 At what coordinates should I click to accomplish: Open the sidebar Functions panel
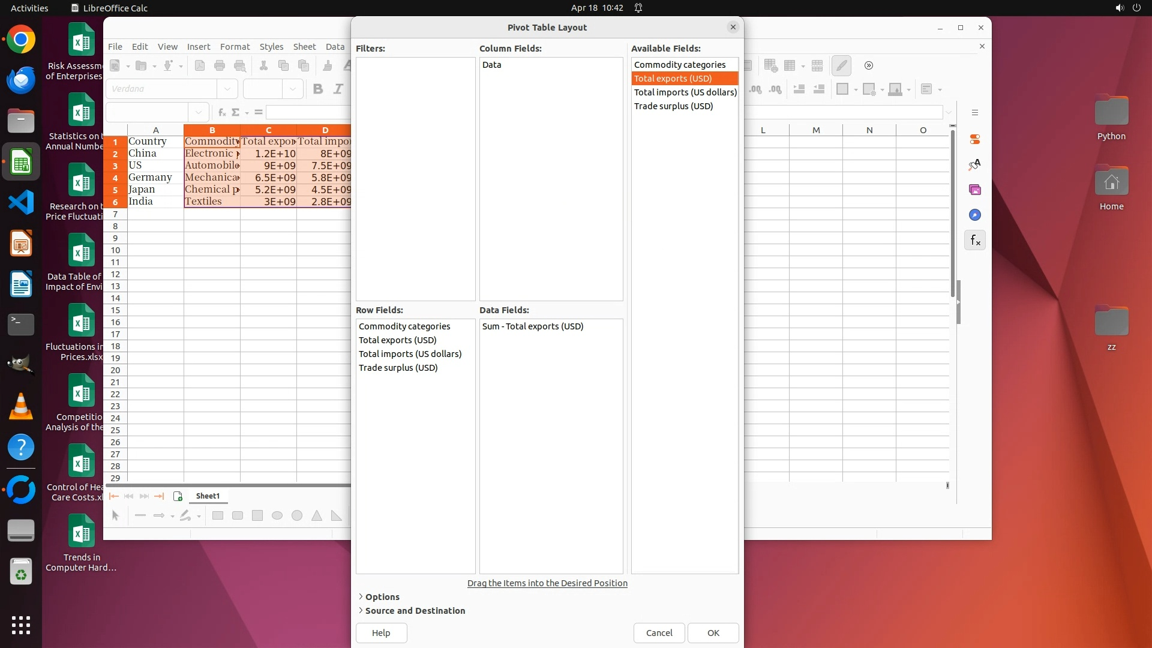point(974,241)
